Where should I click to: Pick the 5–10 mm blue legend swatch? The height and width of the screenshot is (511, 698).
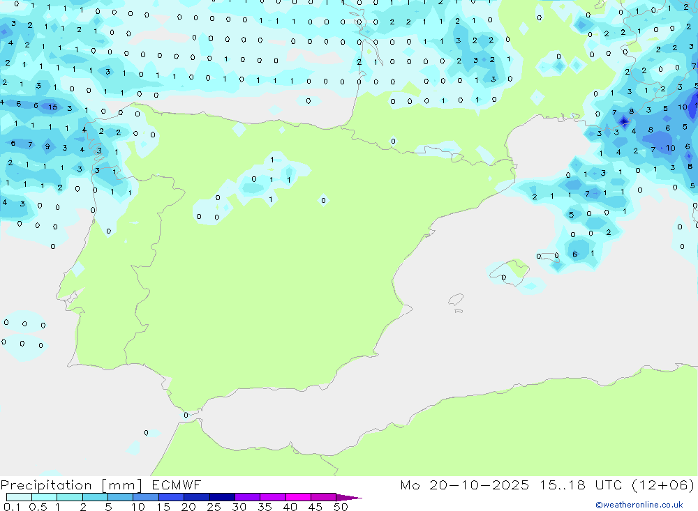121,497
